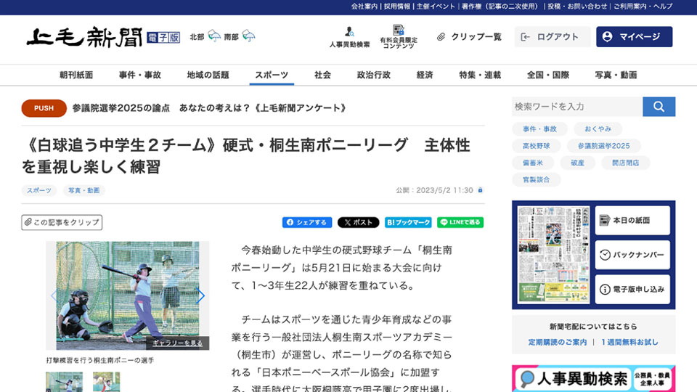
Task: Open main batting practice photo
Action: tap(128, 295)
